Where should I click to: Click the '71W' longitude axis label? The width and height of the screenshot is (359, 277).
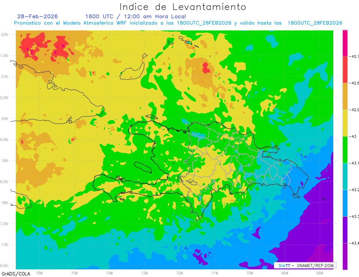pyautogui.click(x=215, y=273)
